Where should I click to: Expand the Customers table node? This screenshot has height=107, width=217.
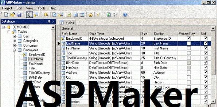point(14,45)
